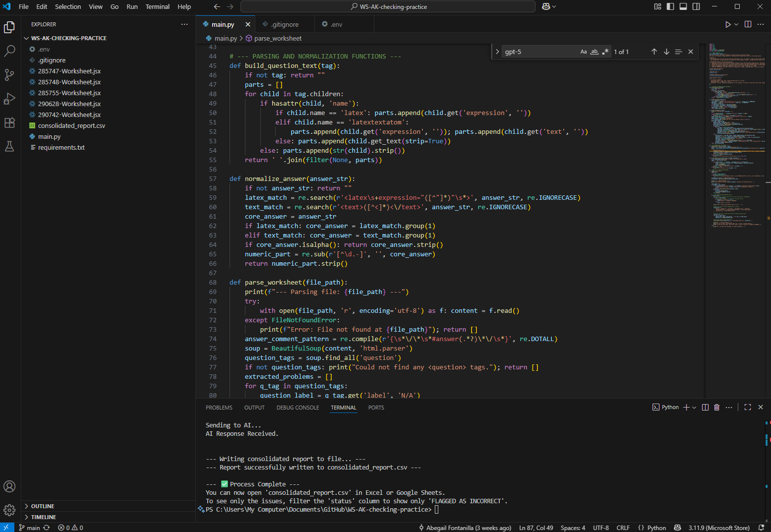Expand the replace field toggle arrow
The image size is (771, 532).
click(x=497, y=52)
